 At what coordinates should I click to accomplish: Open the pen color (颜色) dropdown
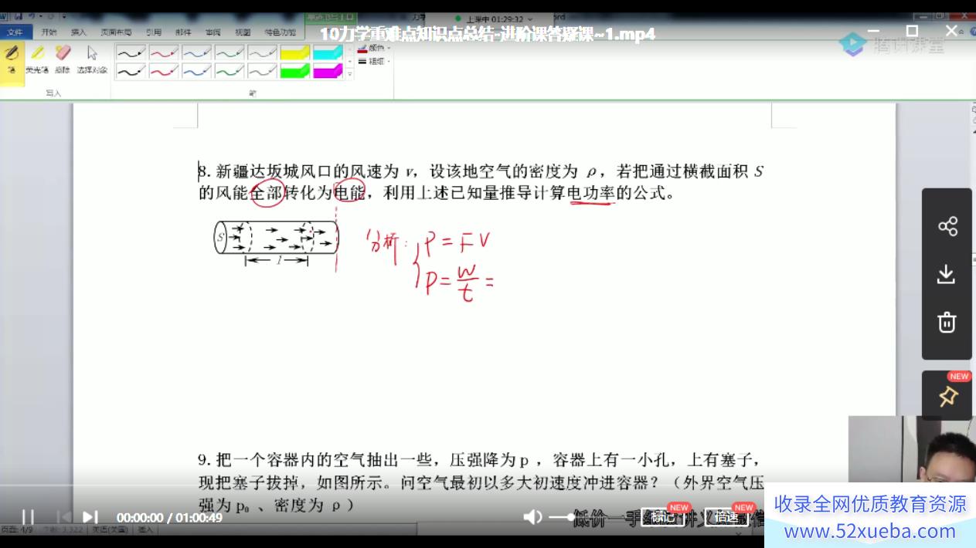pos(374,48)
